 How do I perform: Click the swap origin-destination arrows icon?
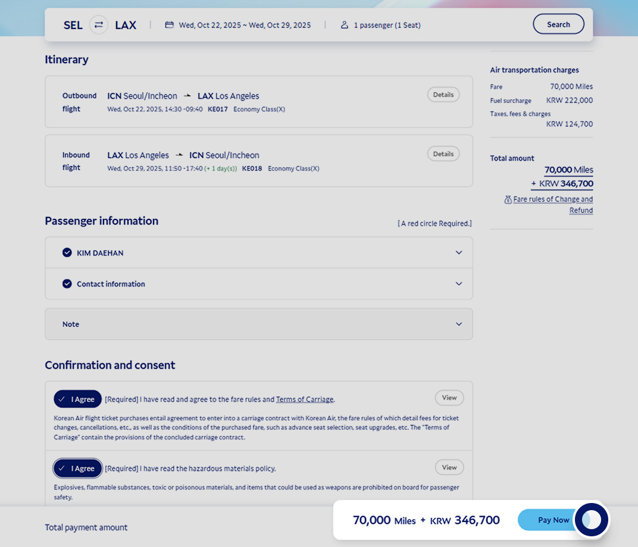(x=99, y=25)
